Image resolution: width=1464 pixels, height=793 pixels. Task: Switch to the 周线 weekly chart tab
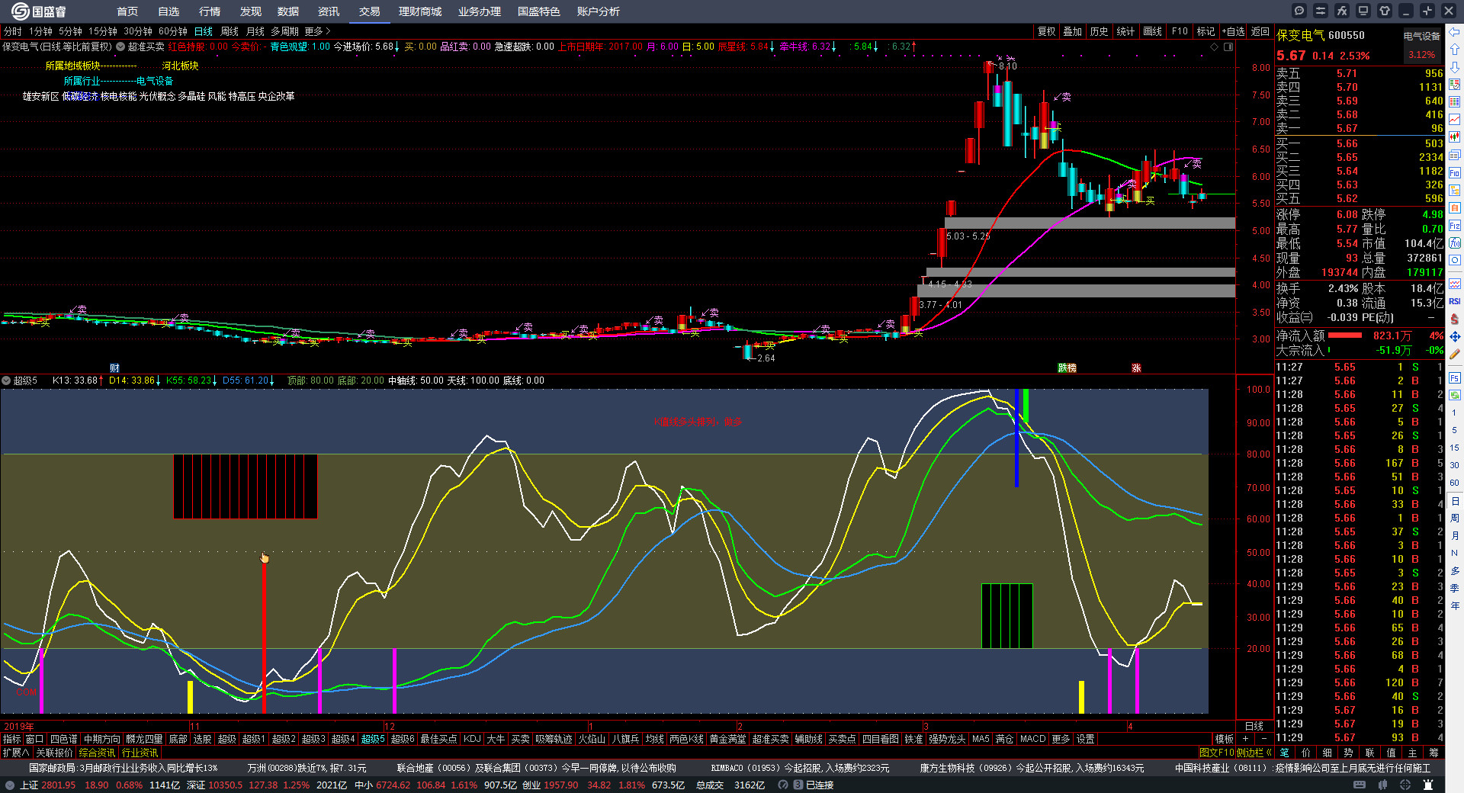coord(230,31)
